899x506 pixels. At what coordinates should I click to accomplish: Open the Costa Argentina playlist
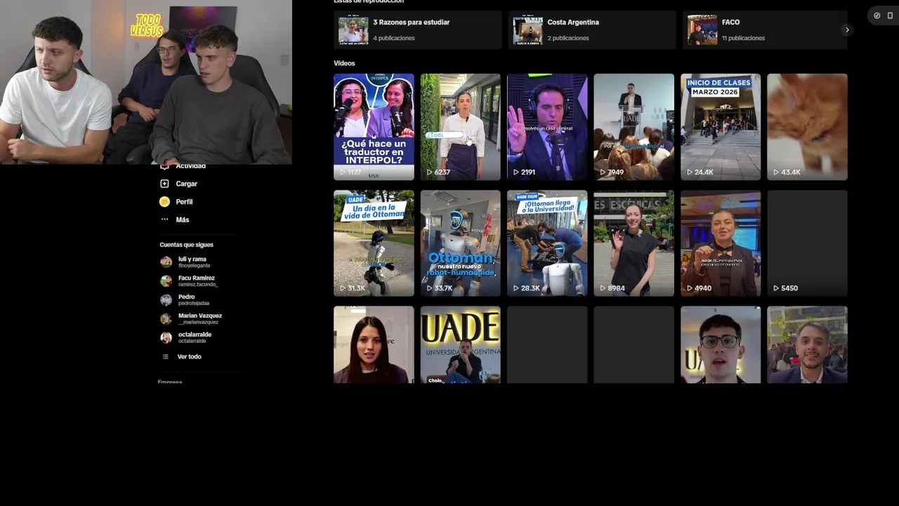(x=591, y=30)
